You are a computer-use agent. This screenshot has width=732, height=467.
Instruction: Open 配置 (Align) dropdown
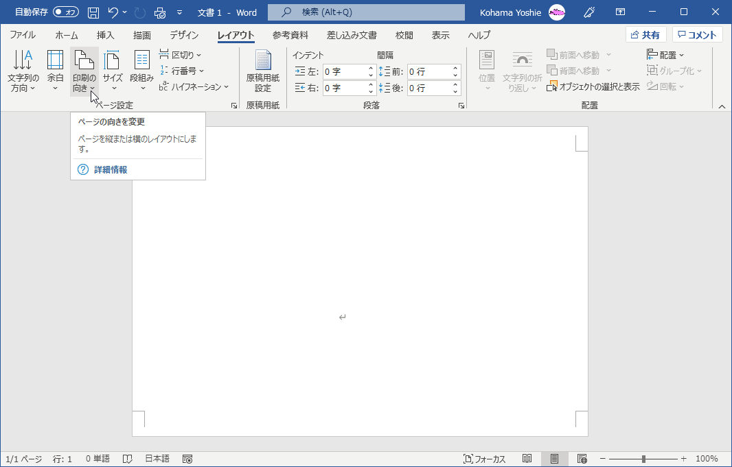tap(665, 55)
